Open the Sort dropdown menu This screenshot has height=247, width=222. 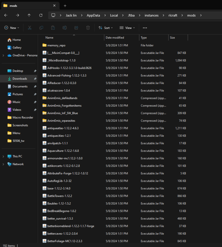tap(106, 28)
